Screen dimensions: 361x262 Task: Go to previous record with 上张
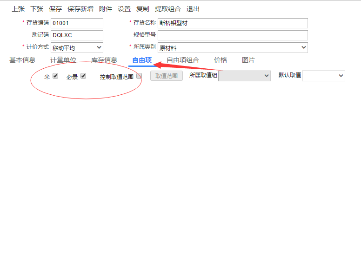(18, 9)
